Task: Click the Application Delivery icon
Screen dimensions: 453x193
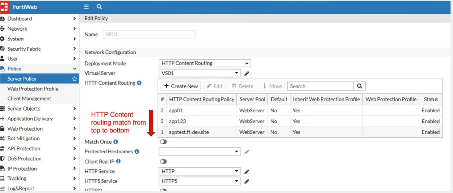Action: 2,119
